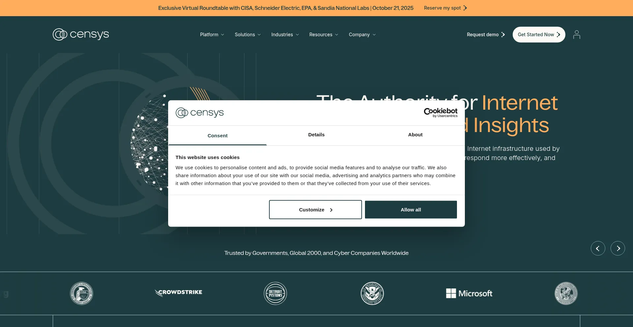
Task: Switch to the About tab
Action: pyautogui.click(x=415, y=135)
